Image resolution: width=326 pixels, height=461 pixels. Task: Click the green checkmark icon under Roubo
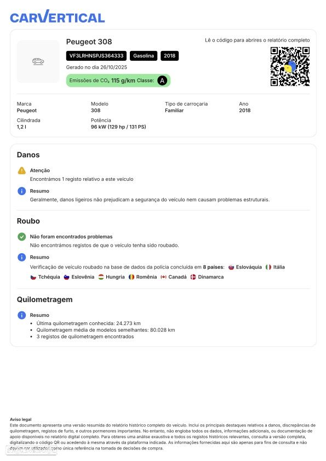click(x=22, y=237)
